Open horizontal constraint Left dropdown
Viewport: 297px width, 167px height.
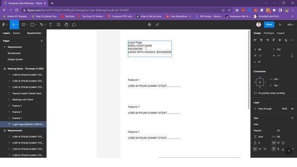(x=277, y=79)
